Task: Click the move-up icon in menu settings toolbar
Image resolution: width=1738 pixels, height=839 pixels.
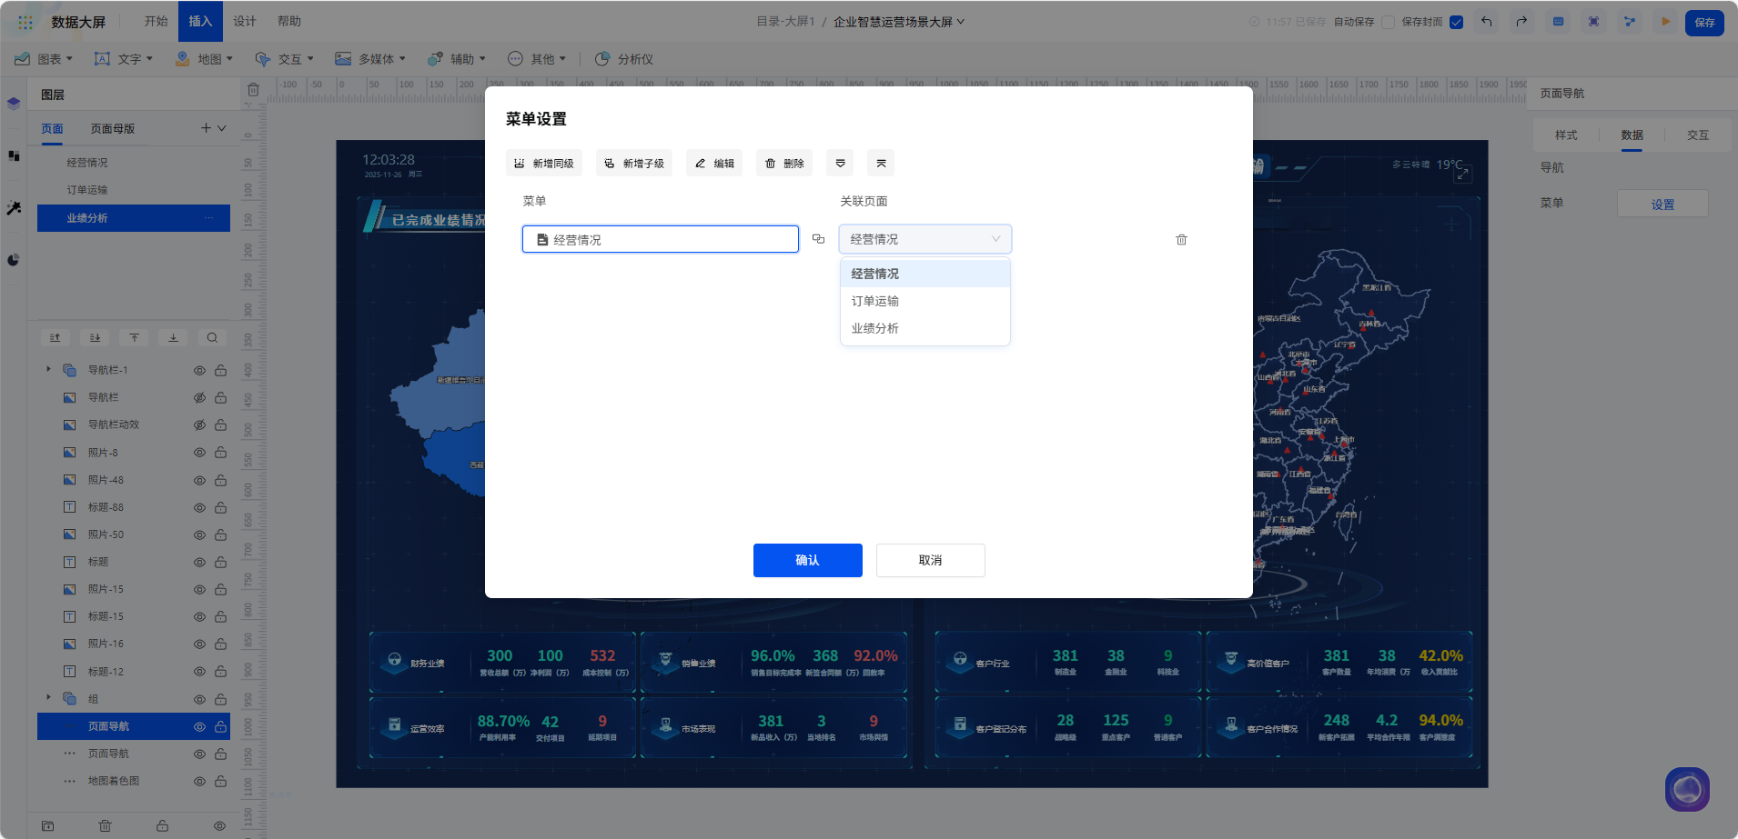Action: tap(881, 164)
